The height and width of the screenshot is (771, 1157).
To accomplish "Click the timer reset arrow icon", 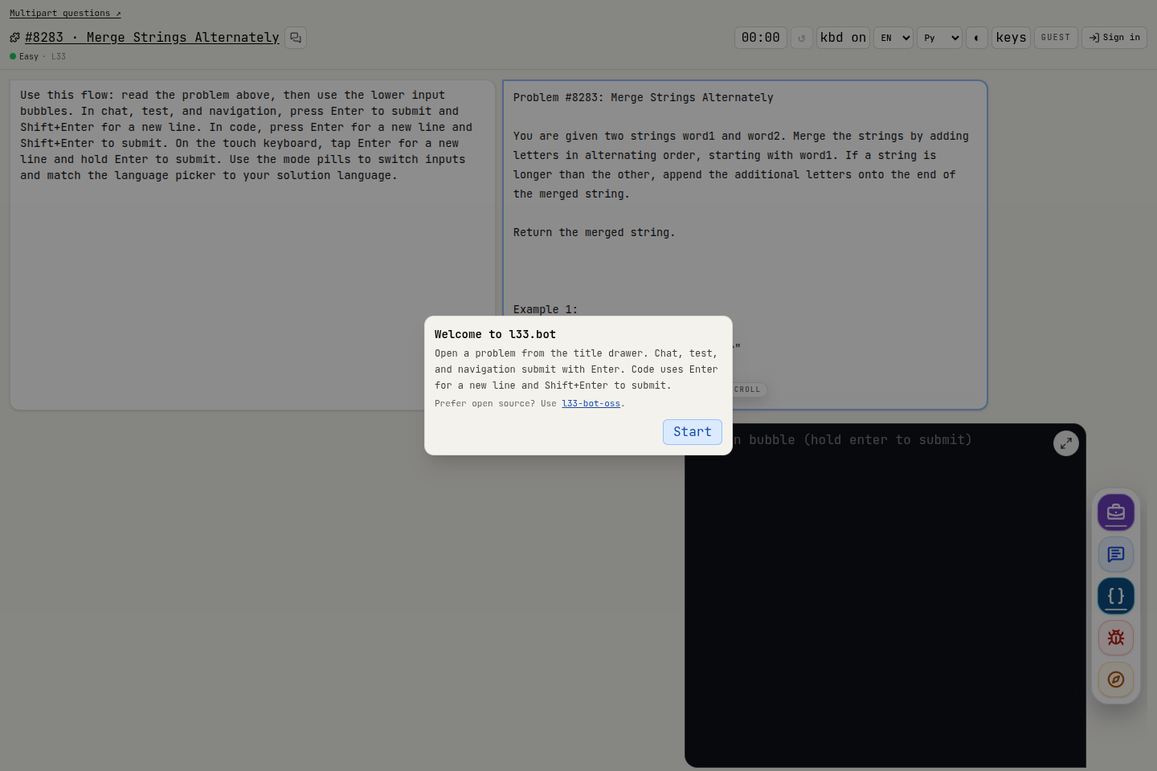I will (801, 38).
